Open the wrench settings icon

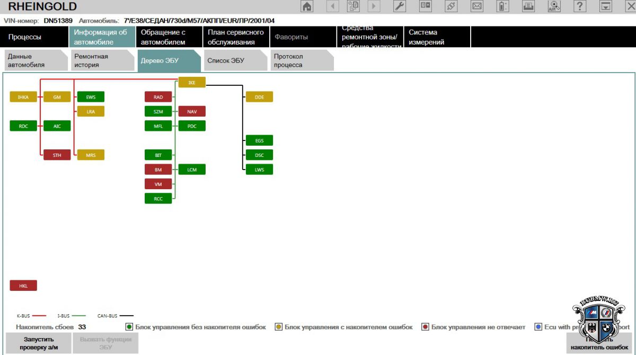pos(400,6)
